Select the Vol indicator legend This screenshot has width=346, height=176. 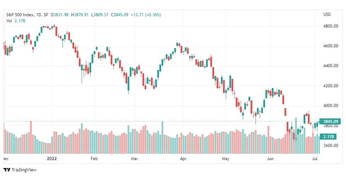coord(16,21)
